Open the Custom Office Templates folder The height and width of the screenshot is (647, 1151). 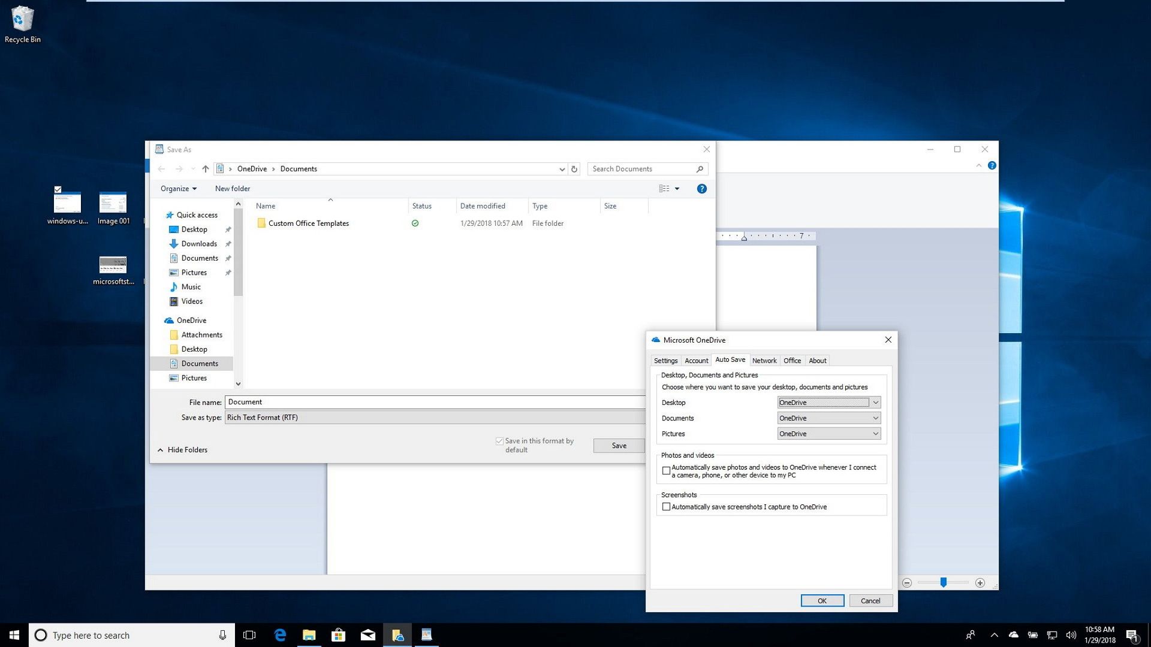308,223
